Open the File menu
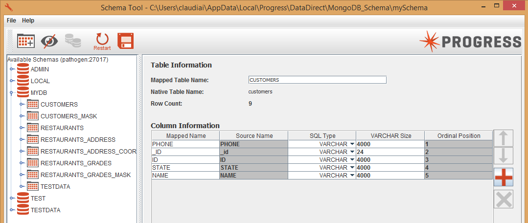Viewport: 528px width, 223px height. pyautogui.click(x=11, y=21)
